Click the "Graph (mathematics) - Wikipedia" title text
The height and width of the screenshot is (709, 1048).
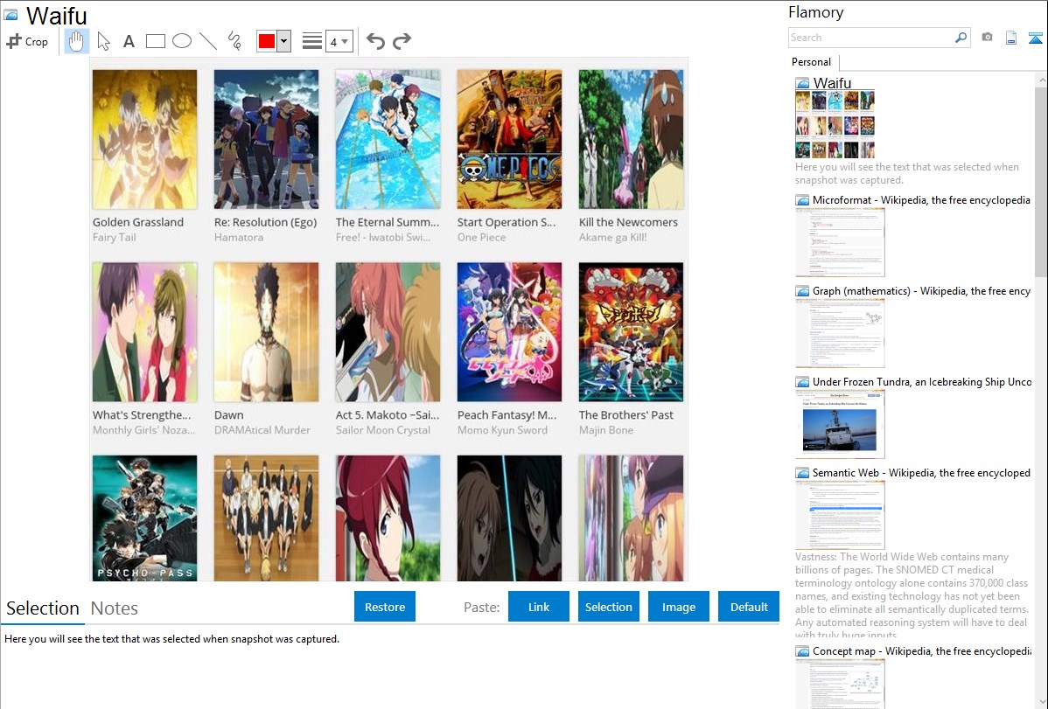[x=922, y=291]
